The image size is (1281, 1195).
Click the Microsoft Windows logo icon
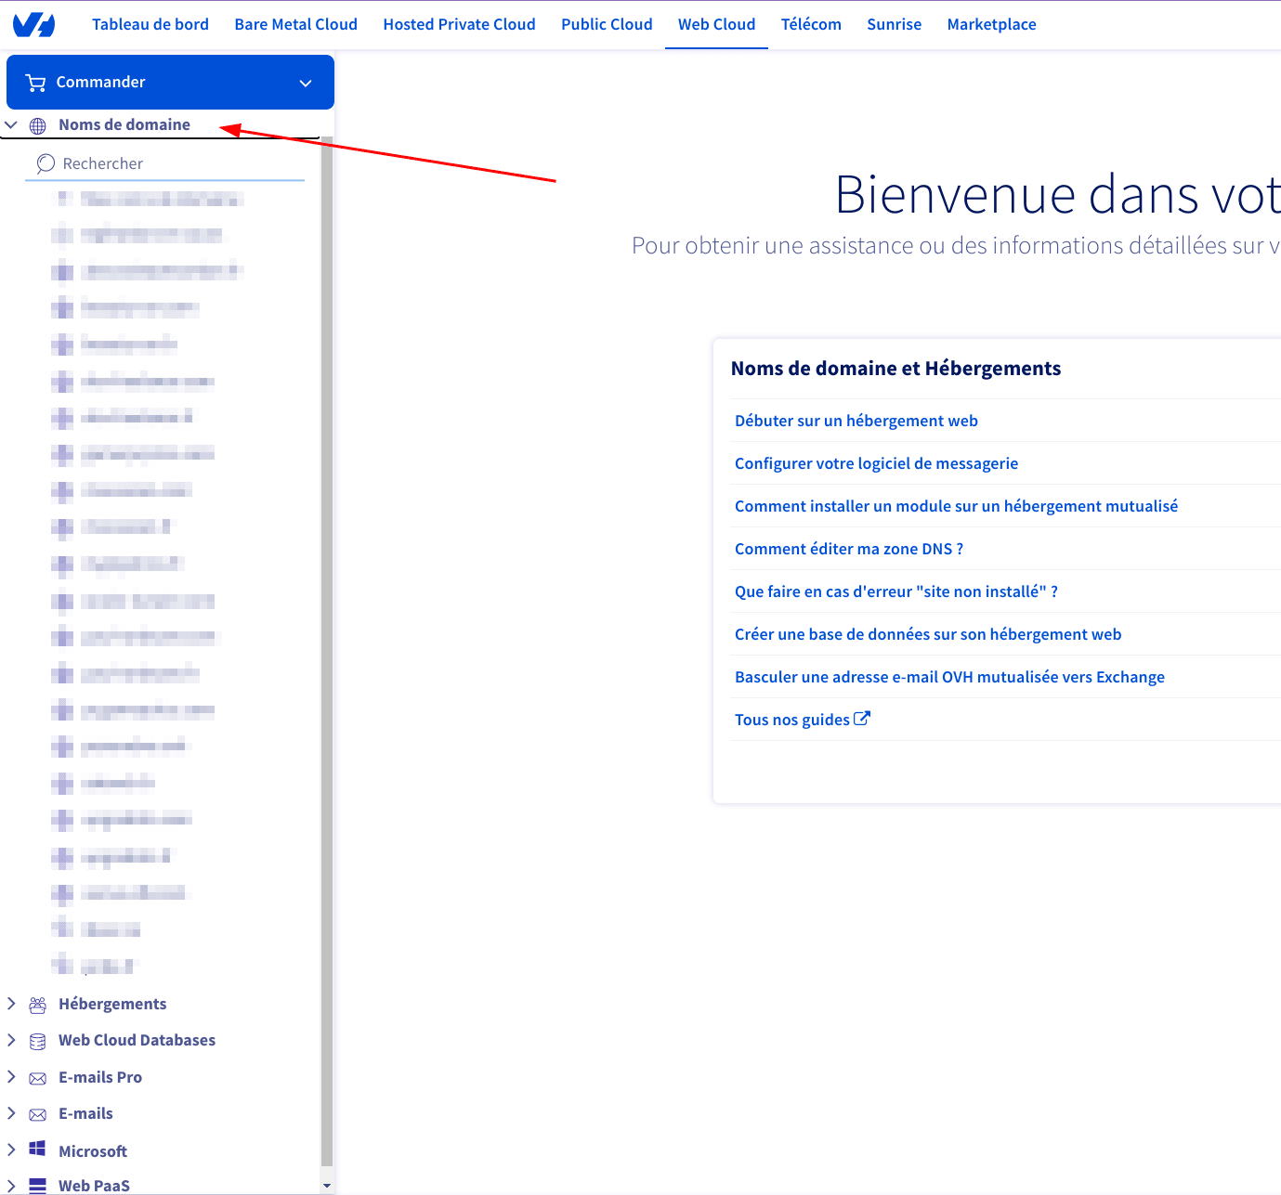tap(37, 1149)
